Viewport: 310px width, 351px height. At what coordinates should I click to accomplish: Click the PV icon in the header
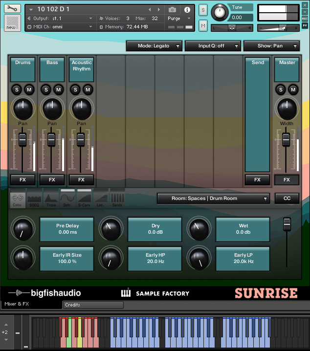click(305, 26)
